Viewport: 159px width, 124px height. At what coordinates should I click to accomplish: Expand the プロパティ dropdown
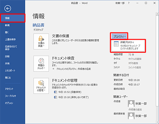pos(119,37)
